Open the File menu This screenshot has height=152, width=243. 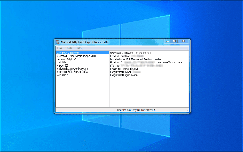59,48
